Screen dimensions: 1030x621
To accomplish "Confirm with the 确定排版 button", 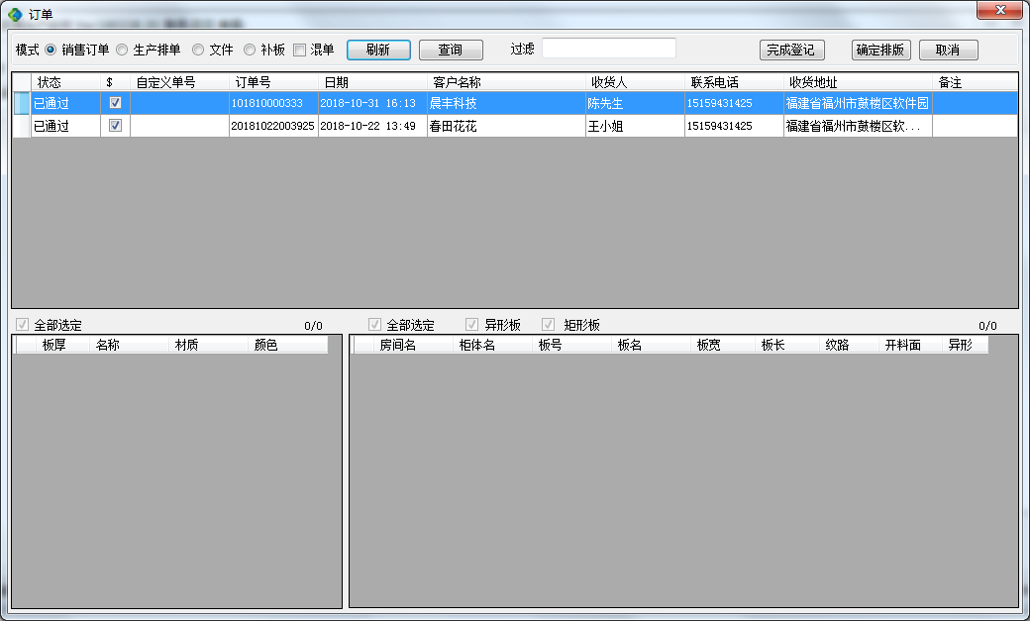I will (880, 50).
